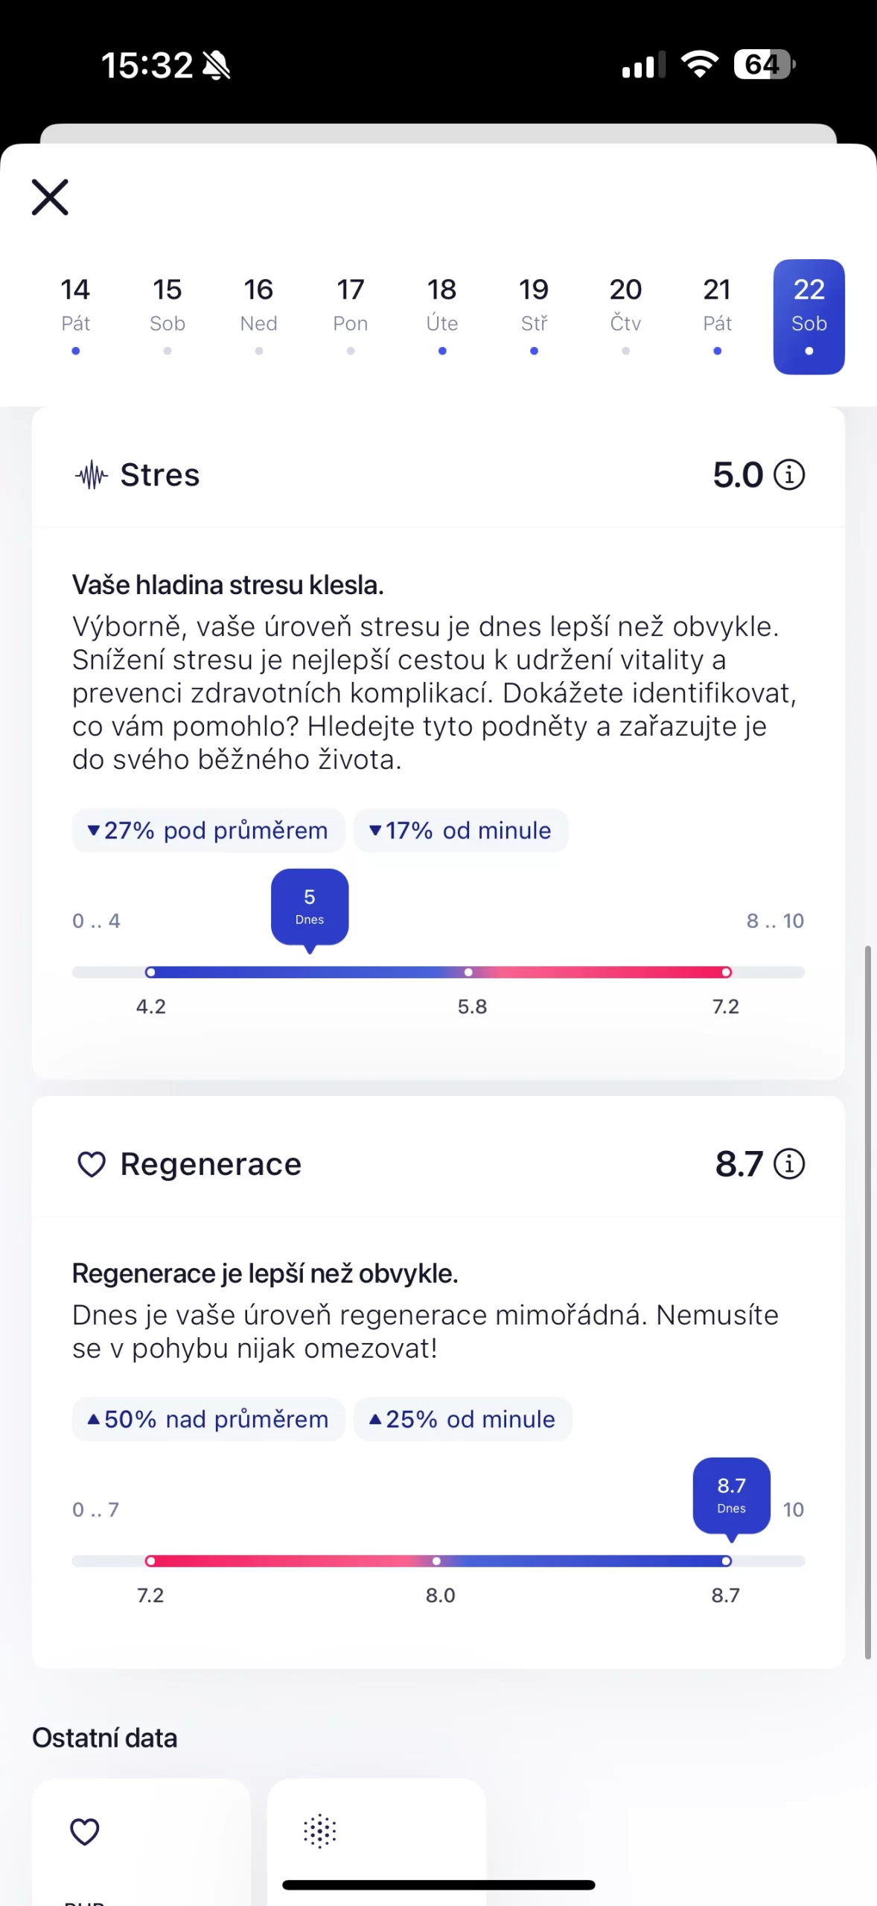Tap the "25% od minule" regeneration chip

click(462, 1419)
